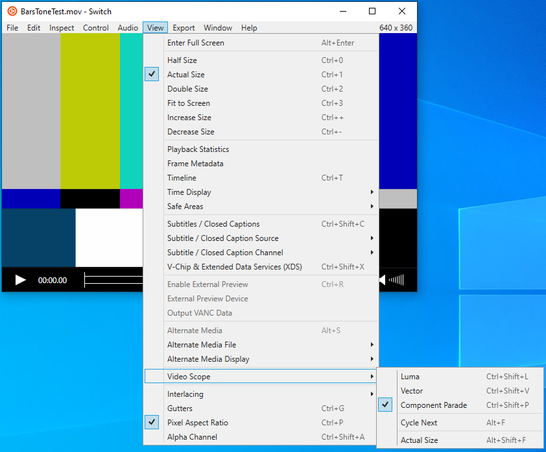Select Component Parade checked scope option
This screenshot has width=546, height=452.
(460, 405)
